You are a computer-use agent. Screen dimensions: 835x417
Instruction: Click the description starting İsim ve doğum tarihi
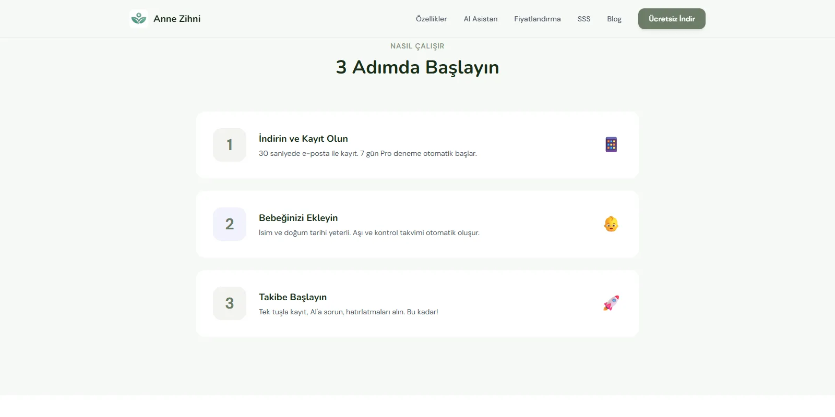tap(369, 232)
